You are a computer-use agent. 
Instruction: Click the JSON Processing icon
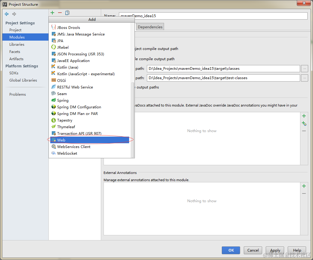point(54,54)
